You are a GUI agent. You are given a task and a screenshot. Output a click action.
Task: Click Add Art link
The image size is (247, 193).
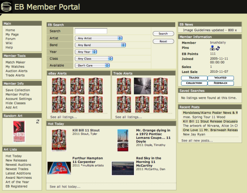click(12, 107)
